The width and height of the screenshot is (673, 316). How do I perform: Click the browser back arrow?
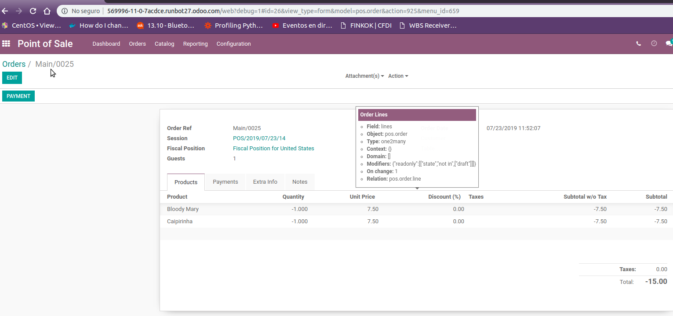[5, 11]
